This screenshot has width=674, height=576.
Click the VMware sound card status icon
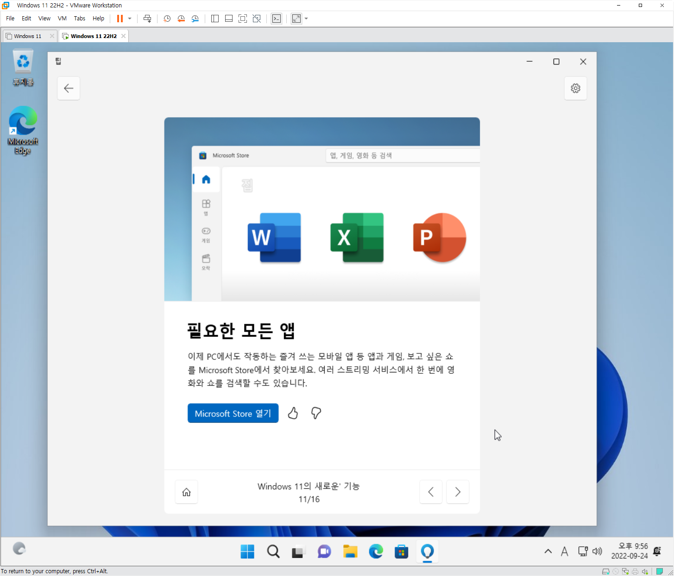(x=645, y=571)
